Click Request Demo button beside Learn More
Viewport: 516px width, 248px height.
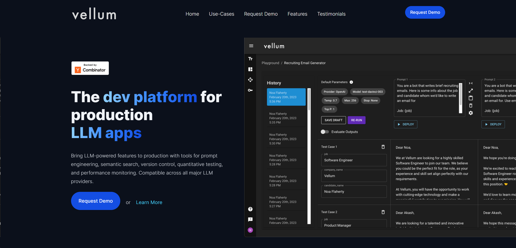pyautogui.click(x=95, y=201)
